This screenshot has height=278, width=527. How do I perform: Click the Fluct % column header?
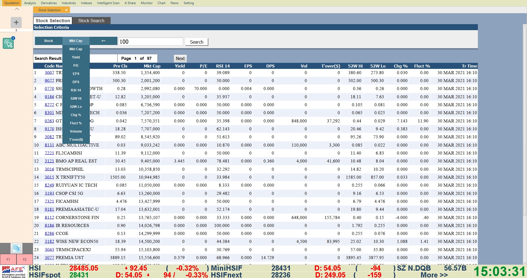422,66
